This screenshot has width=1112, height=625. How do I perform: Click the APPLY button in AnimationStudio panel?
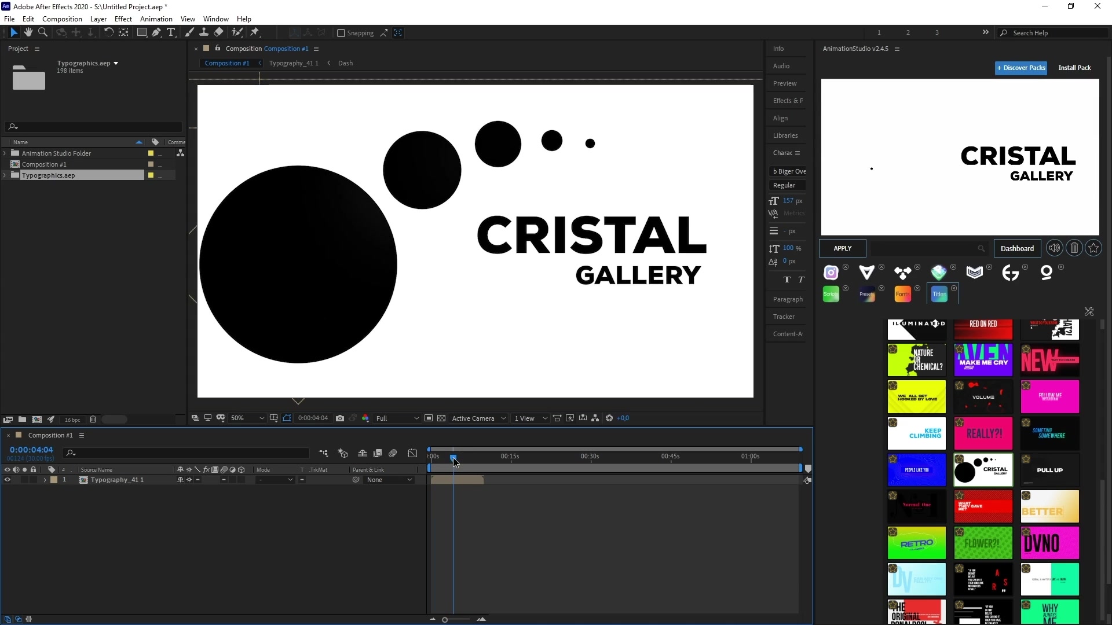(x=843, y=248)
